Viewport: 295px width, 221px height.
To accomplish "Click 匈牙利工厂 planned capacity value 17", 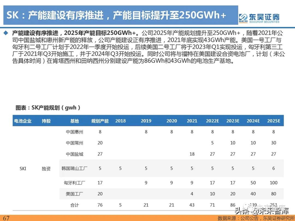I will click(100, 183).
